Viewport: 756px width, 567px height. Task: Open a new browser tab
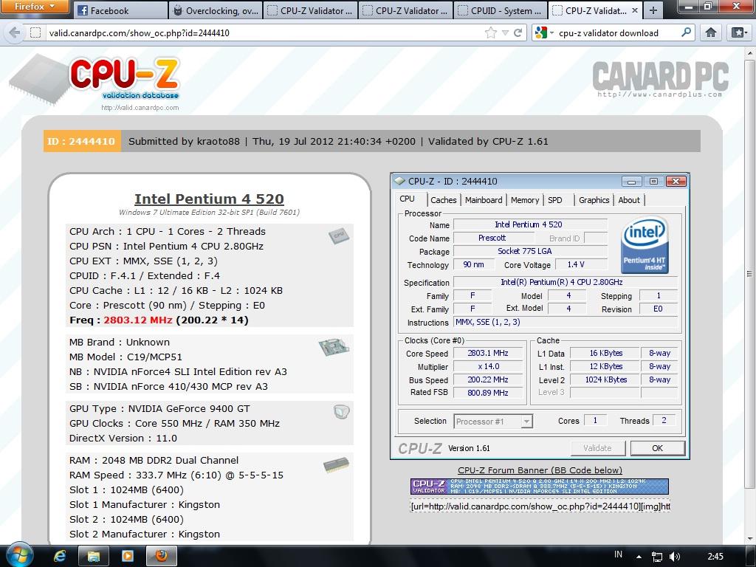(653, 10)
